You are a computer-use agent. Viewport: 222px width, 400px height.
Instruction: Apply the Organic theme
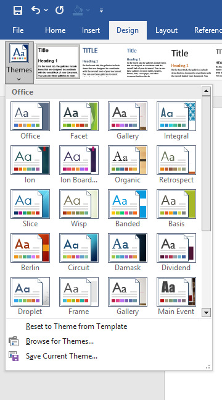pyautogui.click(x=128, y=164)
